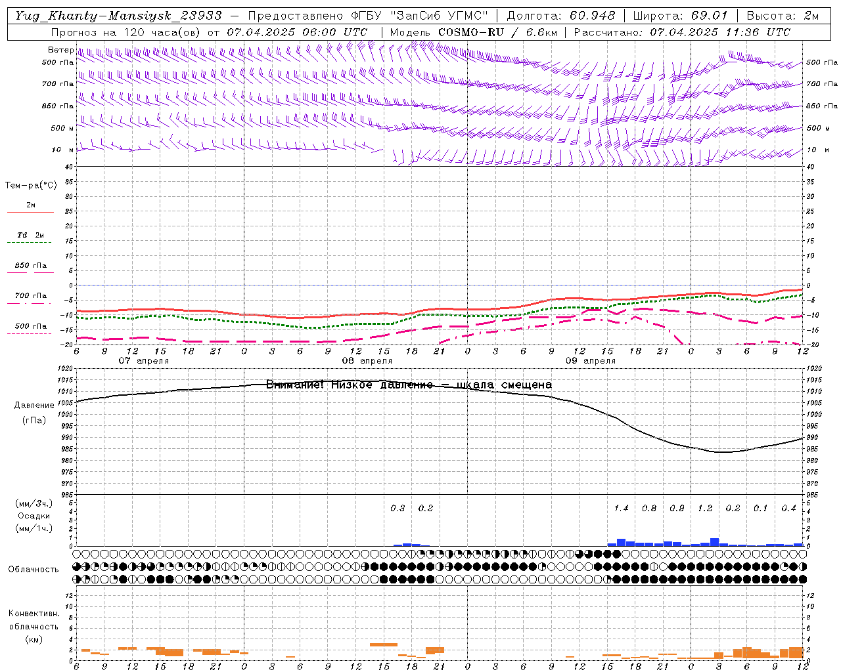Select the latitude value Широта: 69.01
The height and width of the screenshot is (672, 841).
(680, 16)
